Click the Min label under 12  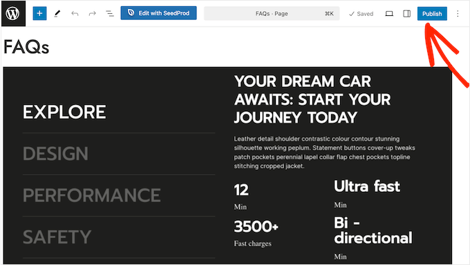point(241,207)
